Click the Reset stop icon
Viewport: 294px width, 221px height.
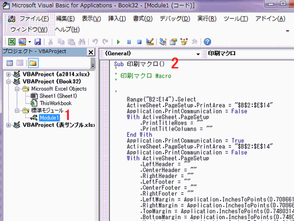click(139, 42)
